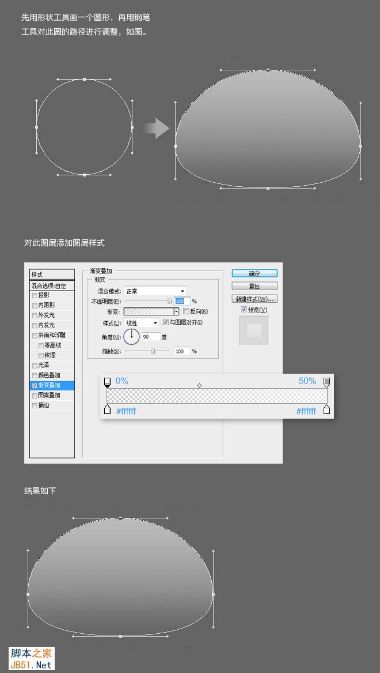Viewport: 380px width, 673px height.
Task: Uncheck 与图层对齐 checkbox
Action: (x=166, y=322)
